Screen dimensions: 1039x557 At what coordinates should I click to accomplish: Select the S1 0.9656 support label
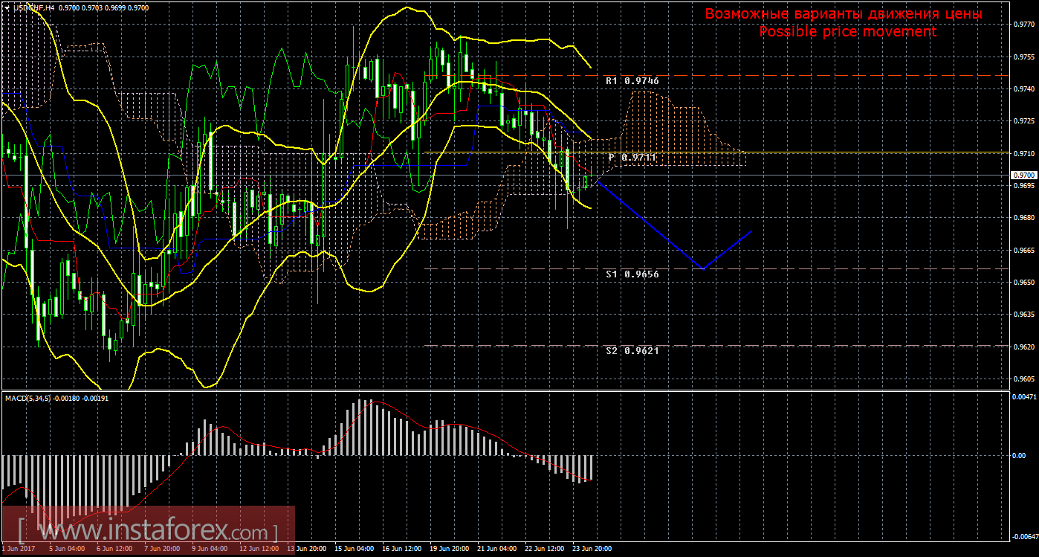tap(632, 274)
